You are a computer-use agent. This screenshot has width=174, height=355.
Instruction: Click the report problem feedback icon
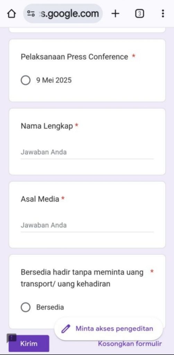11,338
